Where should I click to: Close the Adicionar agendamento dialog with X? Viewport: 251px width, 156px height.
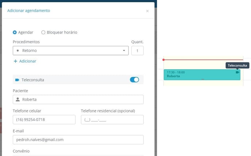tap(147, 11)
